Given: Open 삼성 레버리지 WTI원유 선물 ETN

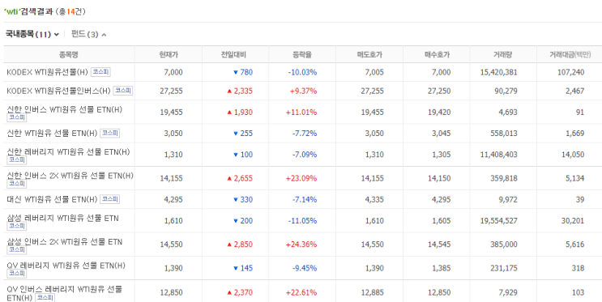Looking at the screenshot, I should (x=62, y=219).
